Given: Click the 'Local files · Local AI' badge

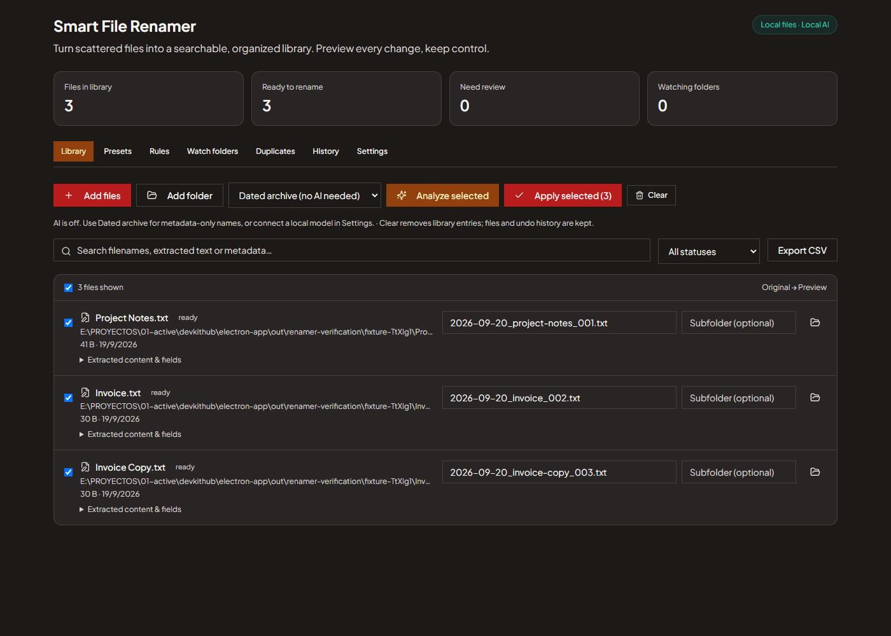Looking at the screenshot, I should 795,25.
